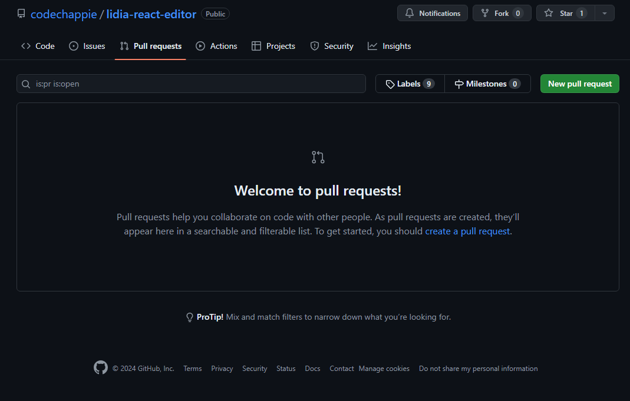
Task: Open the footer Security link
Action: (x=255, y=369)
